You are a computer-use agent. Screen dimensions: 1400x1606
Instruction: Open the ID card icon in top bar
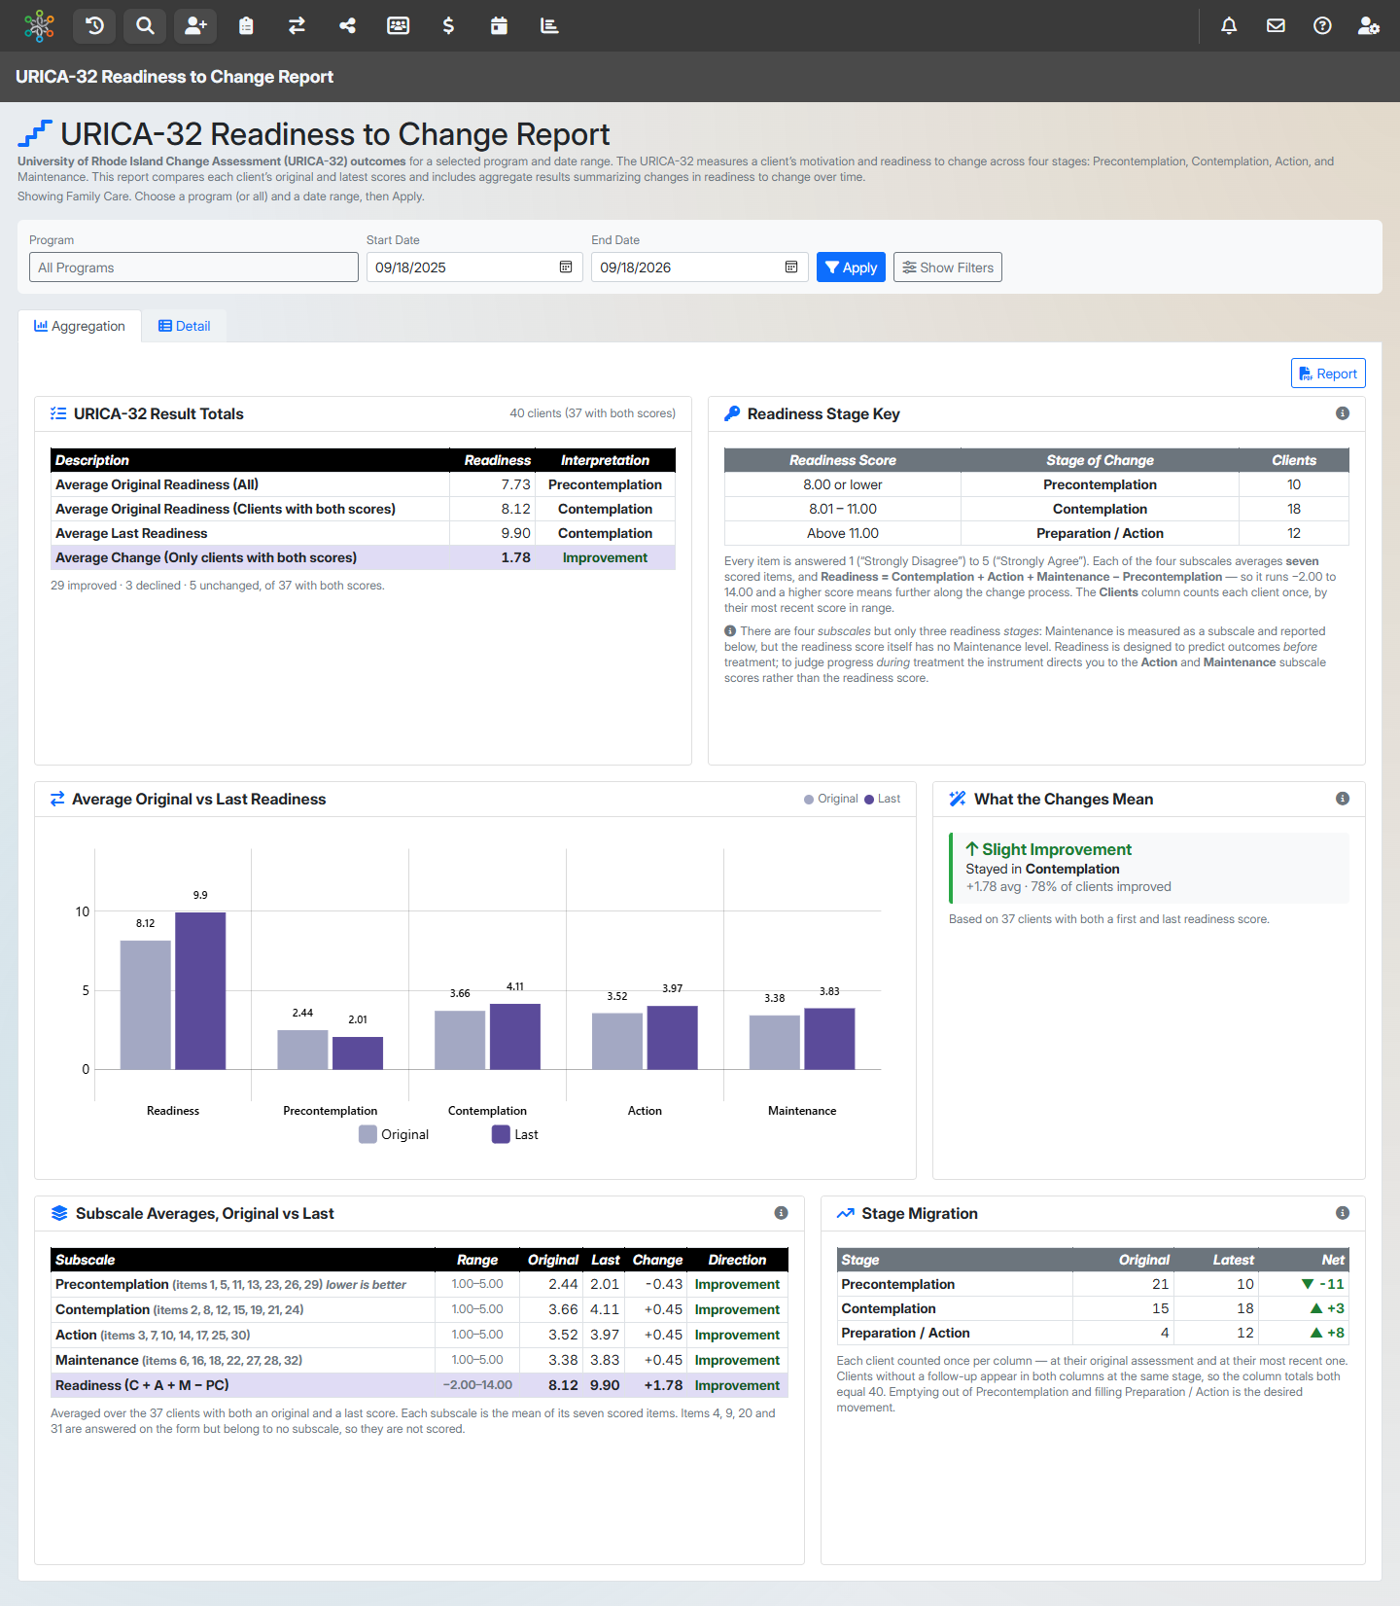click(x=398, y=26)
